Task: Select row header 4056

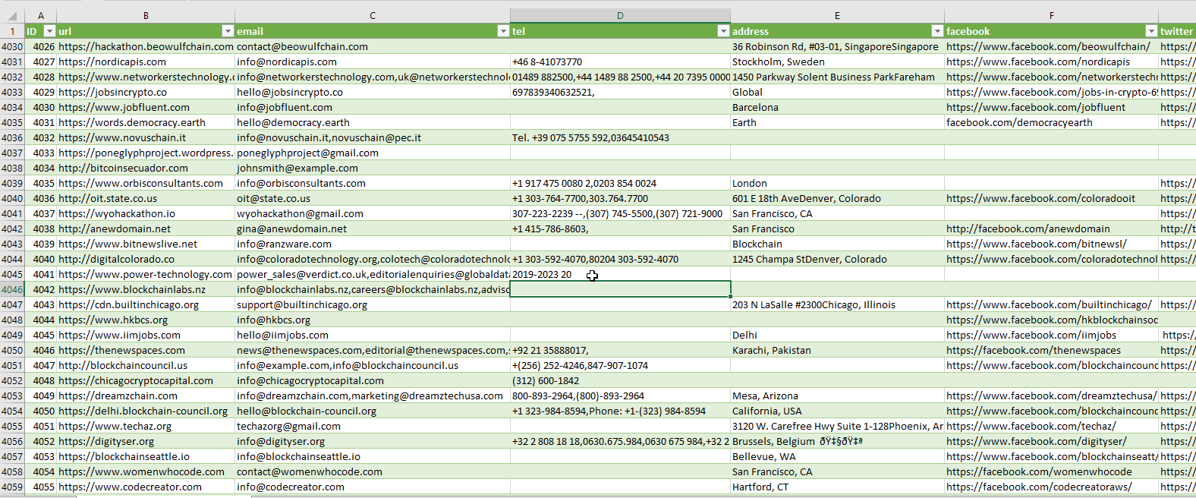Action: point(12,441)
